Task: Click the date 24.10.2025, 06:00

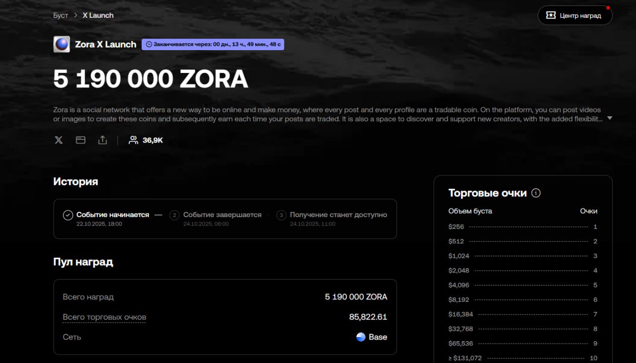Action: (206, 224)
